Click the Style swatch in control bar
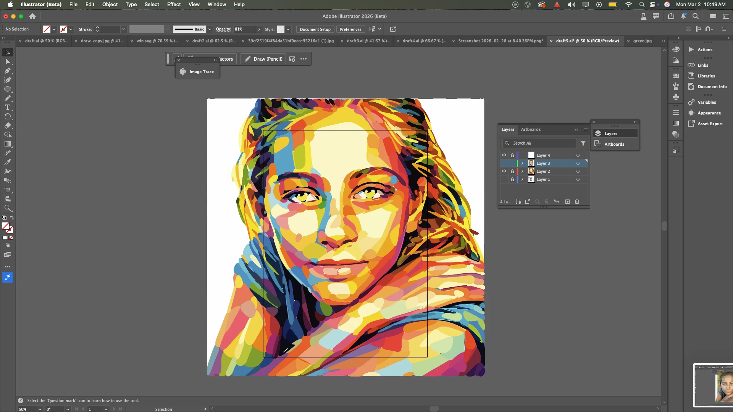The height and width of the screenshot is (412, 733). coord(281,29)
